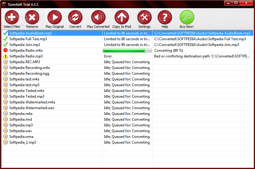Click the red status dot for Softpedia Radio.m4a
This screenshot has height=169, width=255.
[5, 50]
